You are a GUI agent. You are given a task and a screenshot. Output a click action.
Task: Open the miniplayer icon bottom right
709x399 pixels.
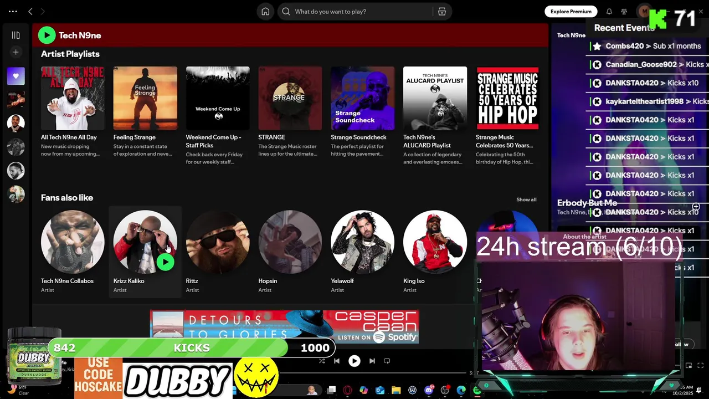coord(689,366)
